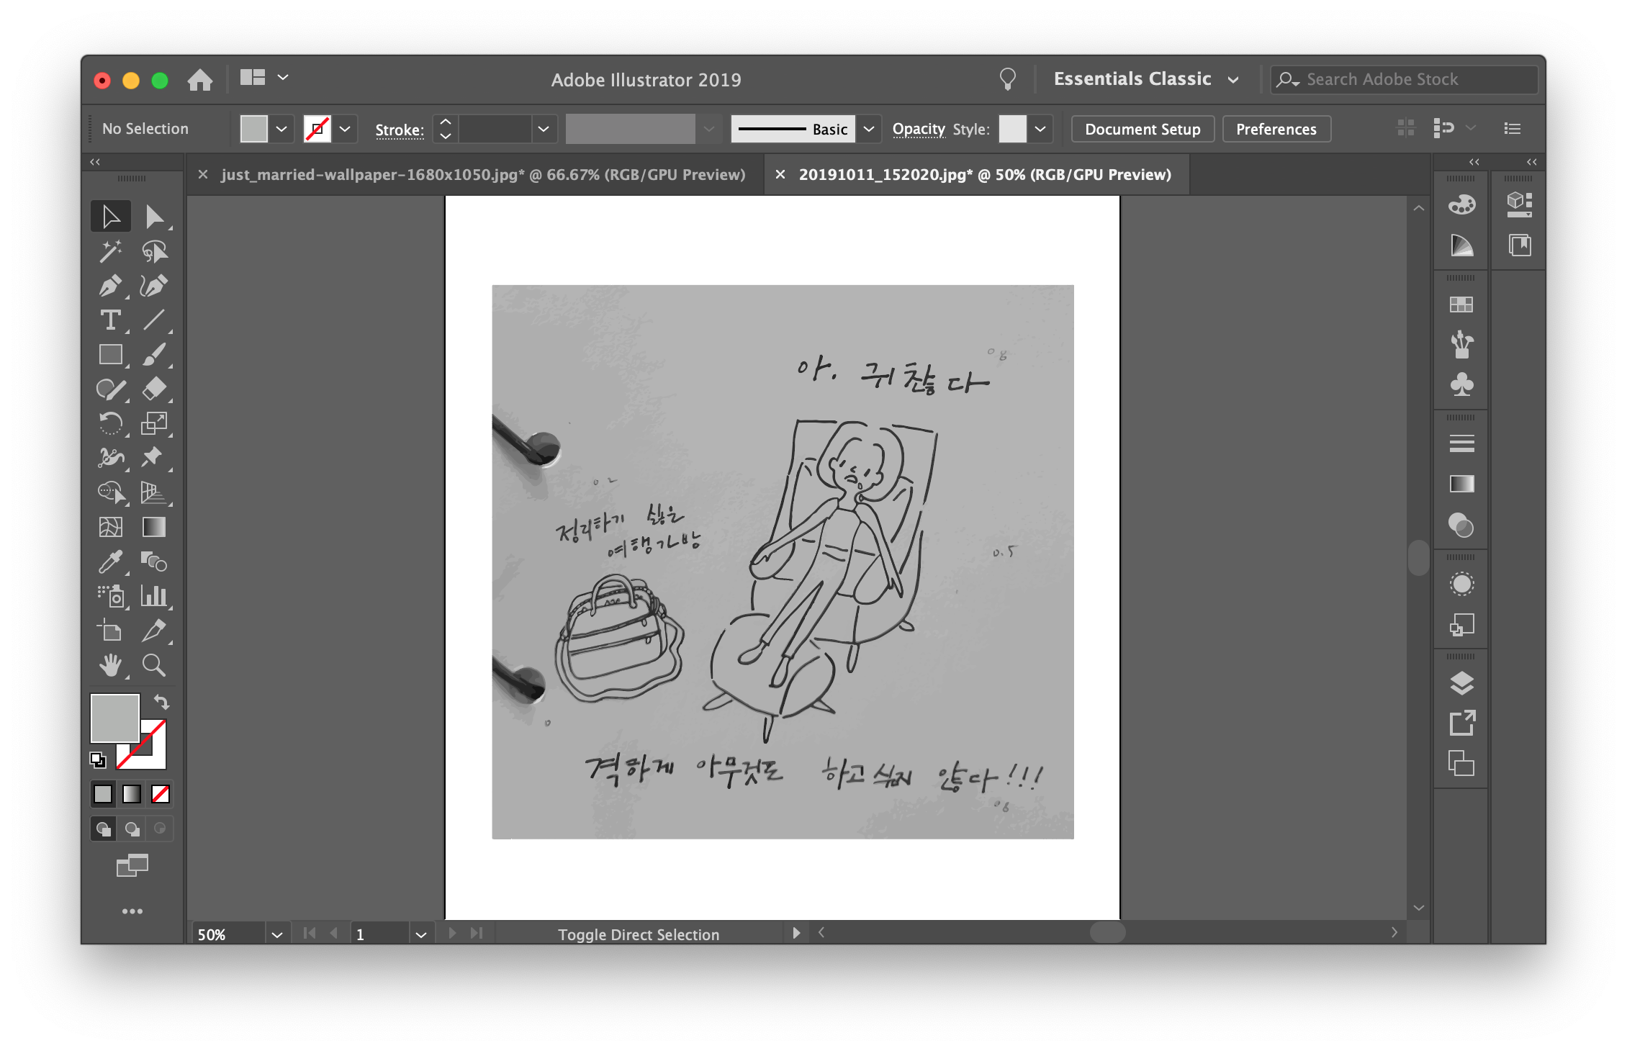Select the Pen tool

(109, 286)
